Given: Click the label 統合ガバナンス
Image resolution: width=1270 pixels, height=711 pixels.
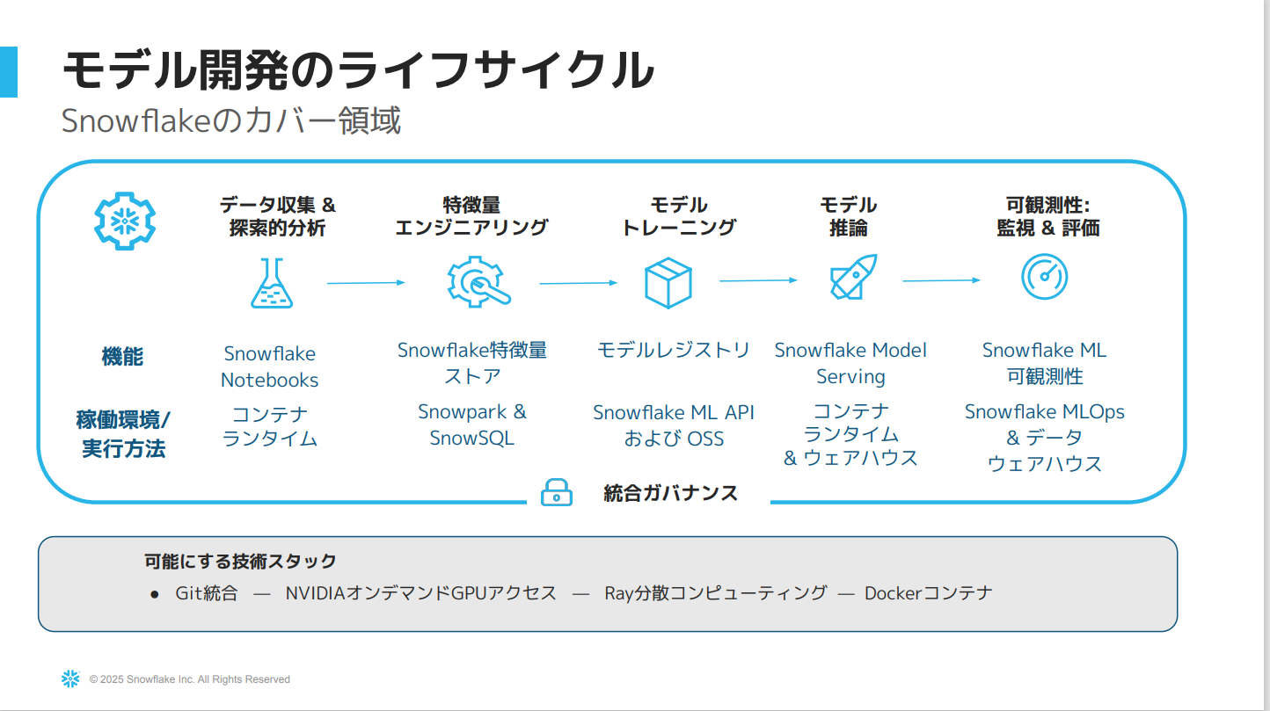Looking at the screenshot, I should pyautogui.click(x=671, y=493).
